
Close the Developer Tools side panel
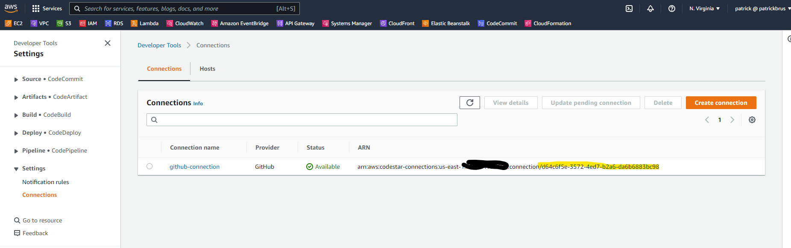tap(108, 43)
